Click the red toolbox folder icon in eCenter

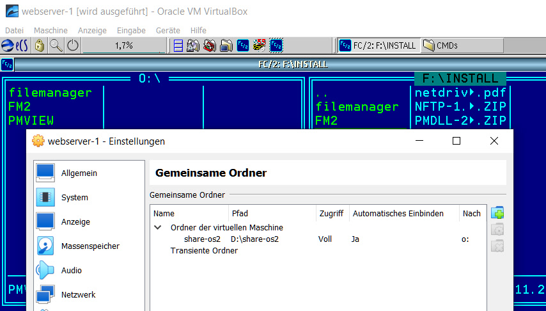point(210,45)
